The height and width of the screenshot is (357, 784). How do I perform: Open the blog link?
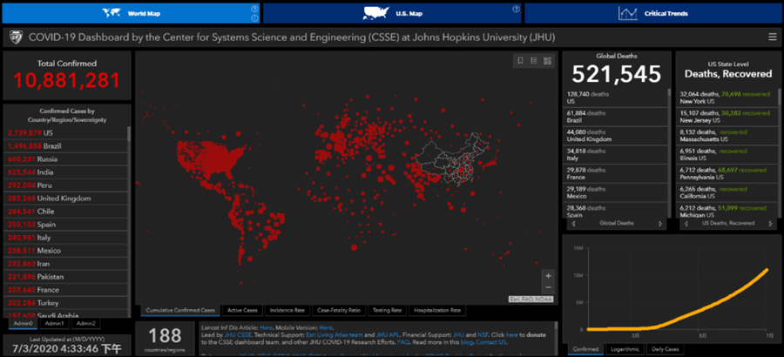coord(465,342)
